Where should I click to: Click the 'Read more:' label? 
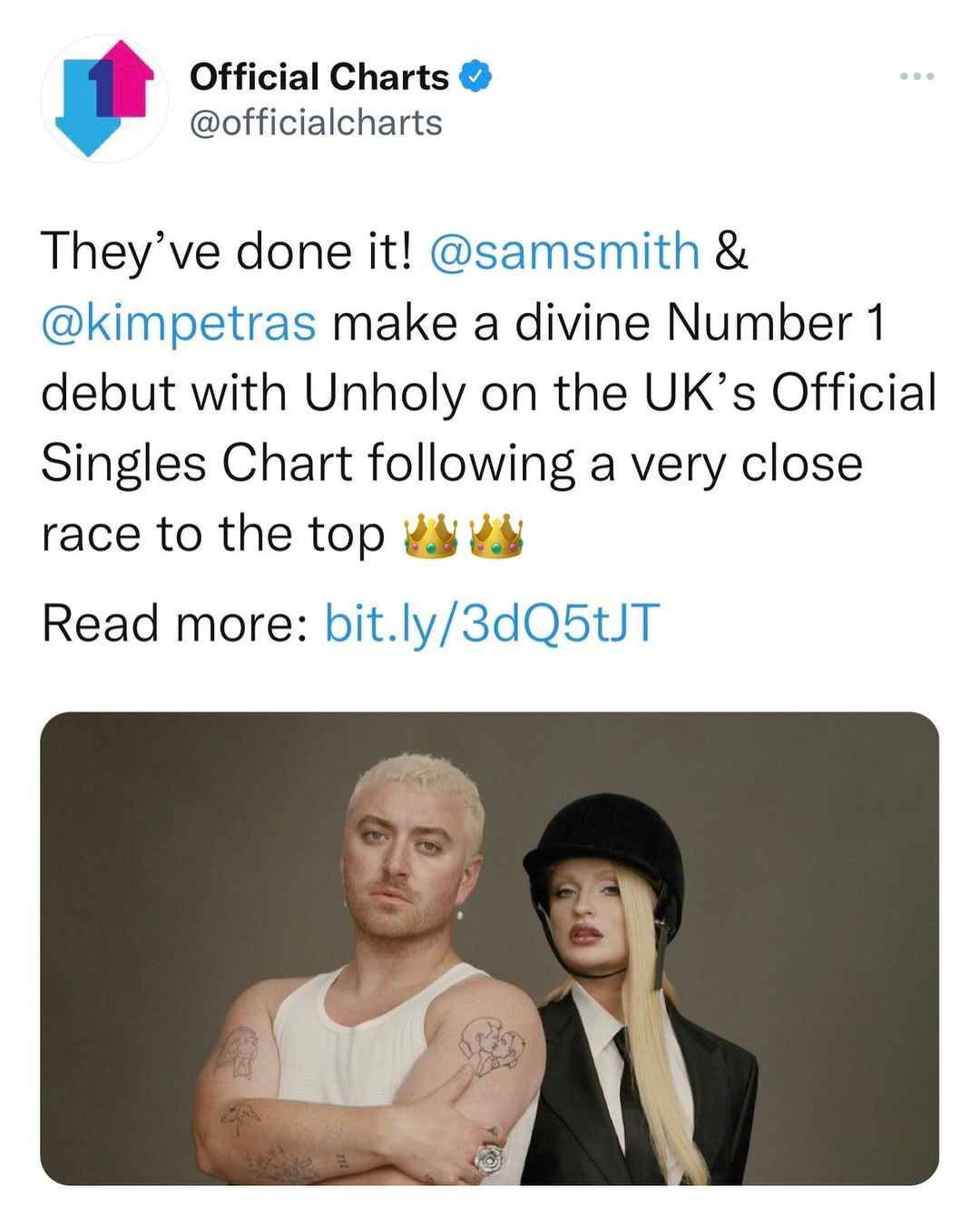(174, 623)
